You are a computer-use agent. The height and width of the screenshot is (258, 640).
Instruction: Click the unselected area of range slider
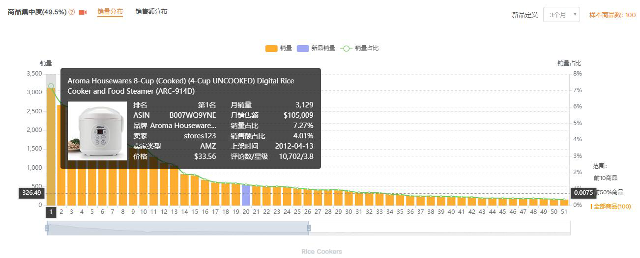pyautogui.click(x=440, y=228)
